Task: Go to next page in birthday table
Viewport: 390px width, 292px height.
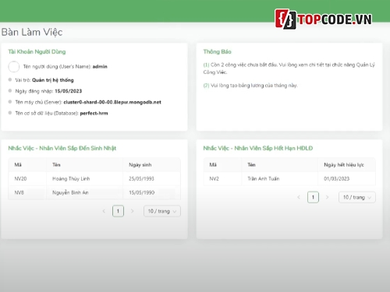Action: tap(132, 211)
